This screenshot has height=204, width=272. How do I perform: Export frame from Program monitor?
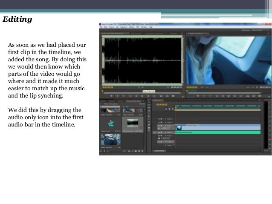[x=260, y=96]
